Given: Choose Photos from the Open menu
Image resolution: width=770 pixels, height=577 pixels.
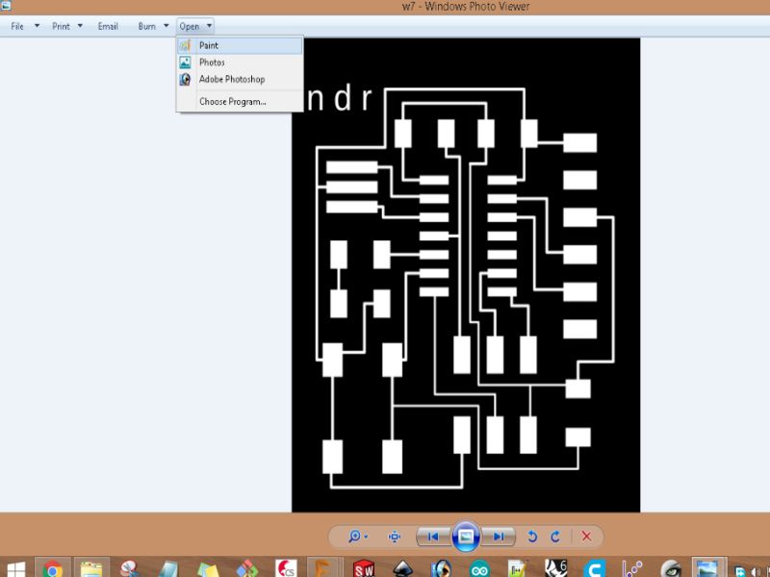Looking at the screenshot, I should point(240,63).
